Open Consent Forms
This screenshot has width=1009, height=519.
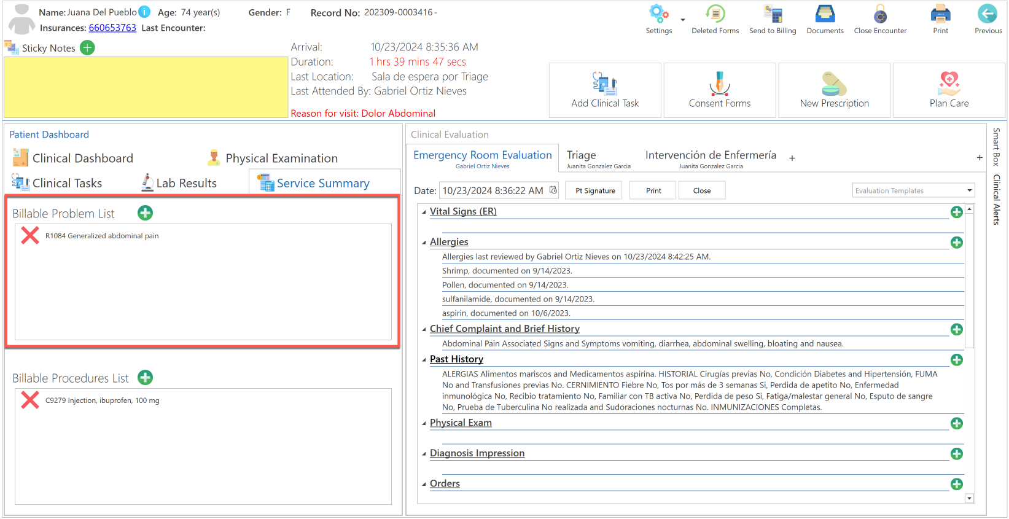[720, 90]
